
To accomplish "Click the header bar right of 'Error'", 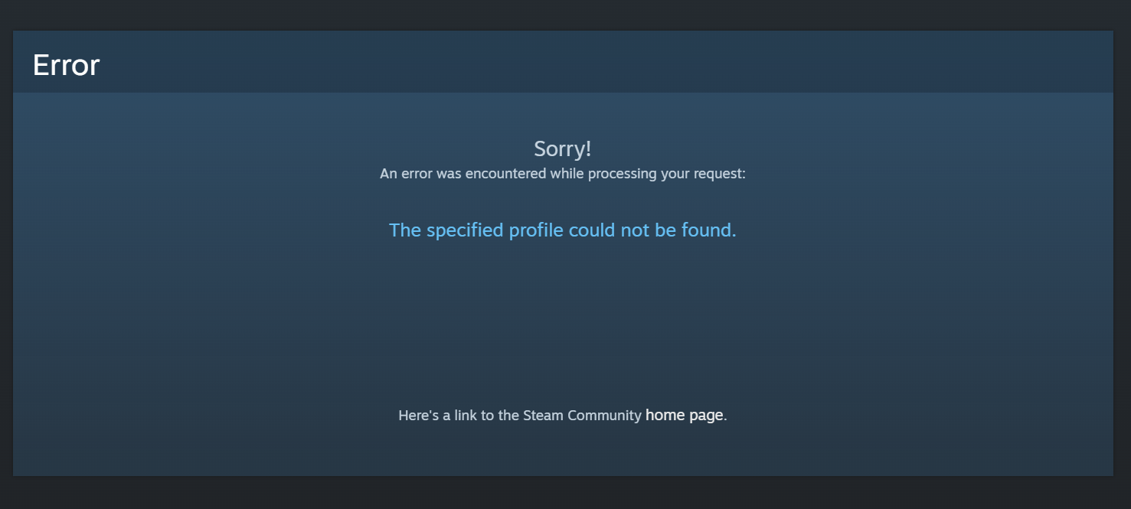I will [x=605, y=62].
